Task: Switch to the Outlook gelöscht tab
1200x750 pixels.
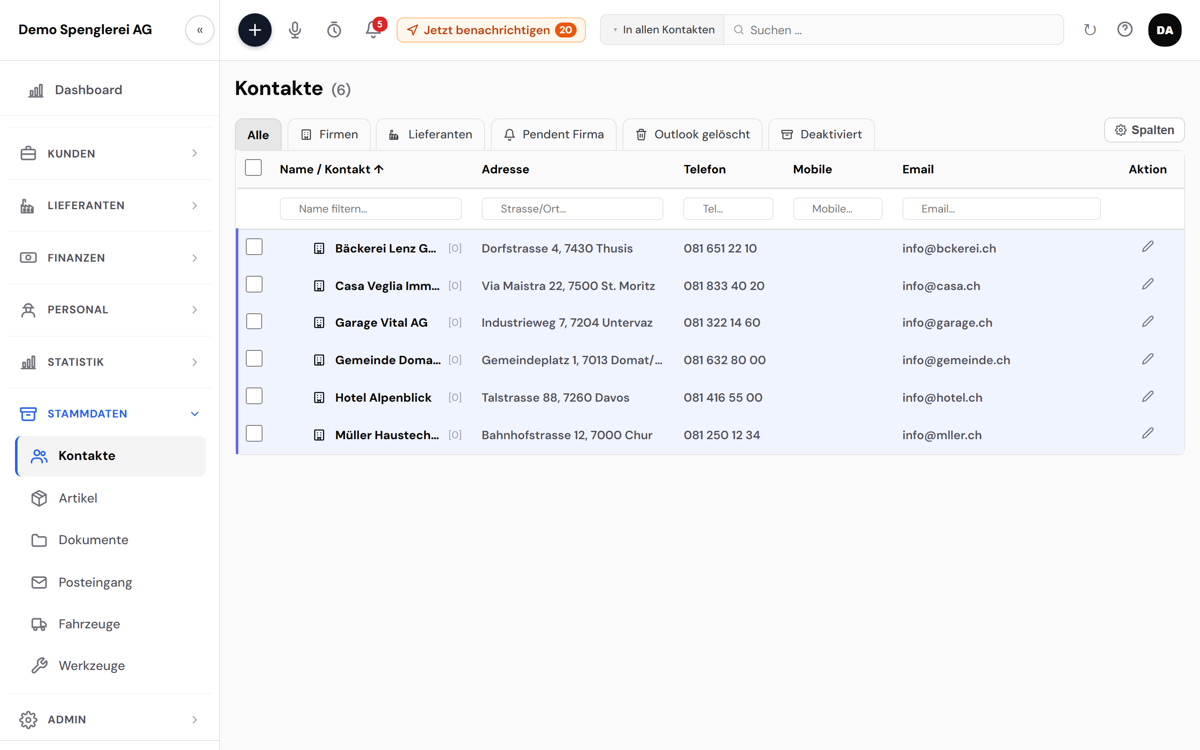Action: click(x=692, y=135)
